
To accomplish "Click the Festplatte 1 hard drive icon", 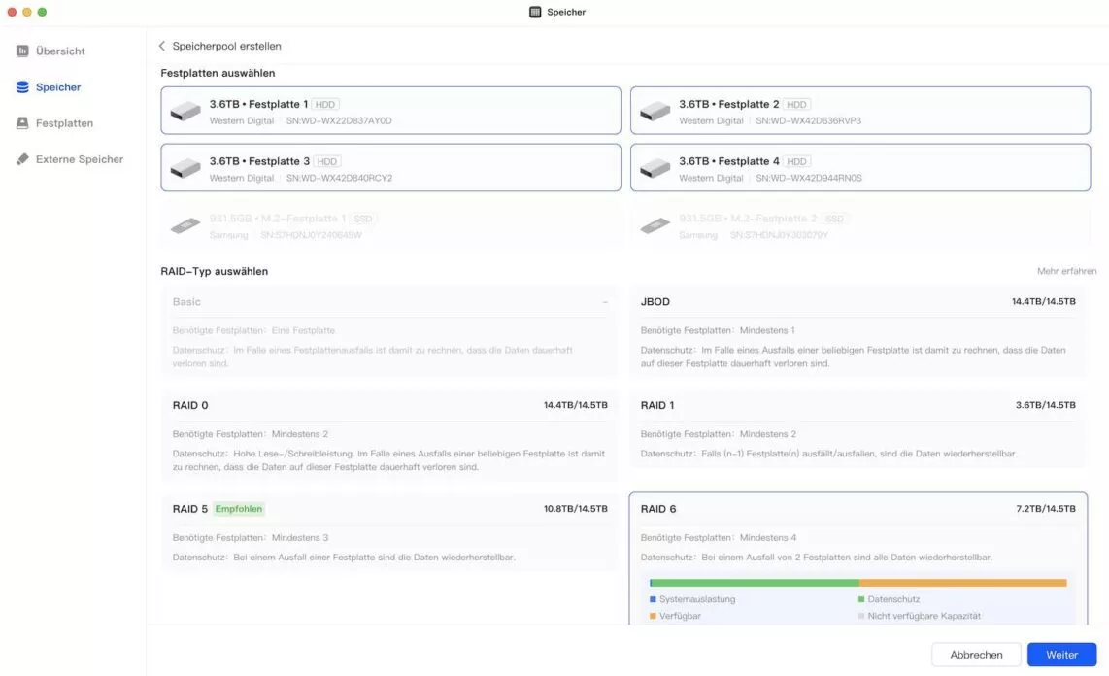I will click(x=185, y=111).
